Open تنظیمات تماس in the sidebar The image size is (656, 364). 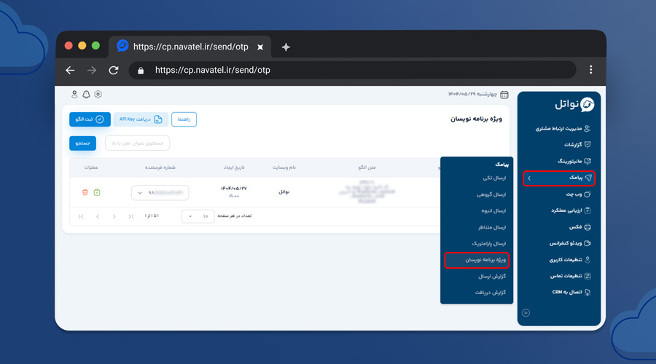pos(570,276)
